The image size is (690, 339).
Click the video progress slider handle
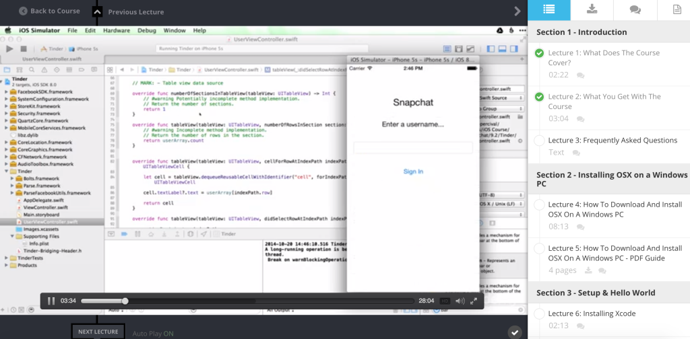click(x=125, y=301)
